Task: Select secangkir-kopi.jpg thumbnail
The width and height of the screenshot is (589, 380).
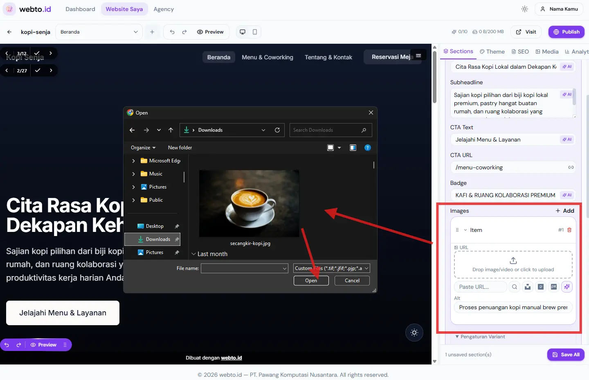Action: pos(249,204)
